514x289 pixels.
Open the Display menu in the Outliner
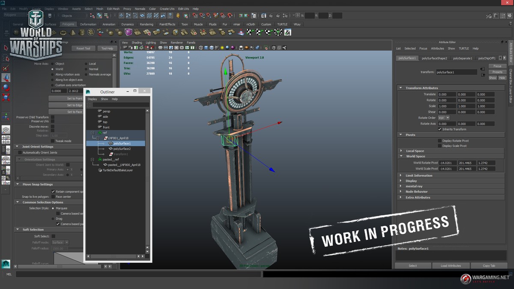pos(93,99)
